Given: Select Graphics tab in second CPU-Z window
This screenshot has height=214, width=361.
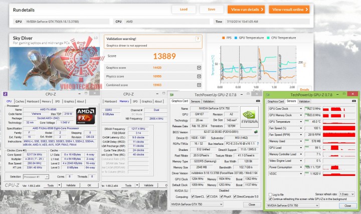Looking at the screenshot, I should (x=146, y=101).
